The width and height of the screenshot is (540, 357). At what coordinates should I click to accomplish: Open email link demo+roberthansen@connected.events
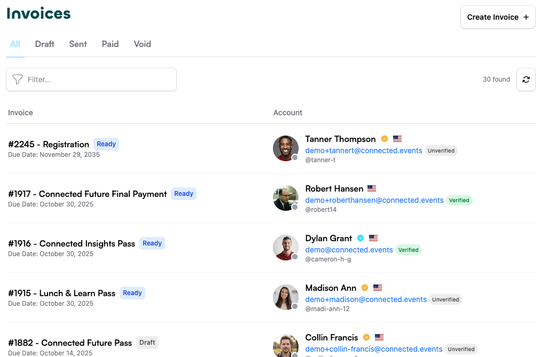[374, 200]
